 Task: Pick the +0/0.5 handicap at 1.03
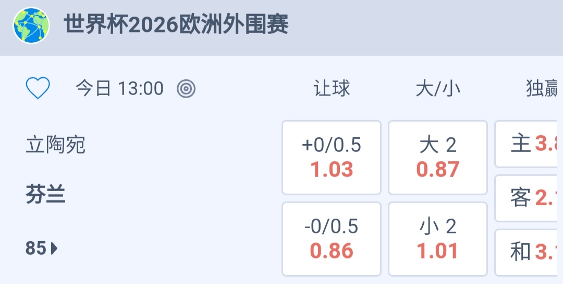(332, 158)
